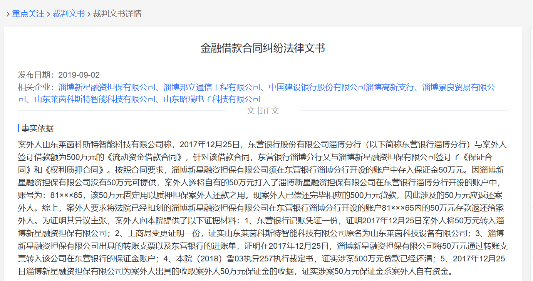Open 中国建设银行股份有限公司淄博高新支行 company link

pos(342,87)
